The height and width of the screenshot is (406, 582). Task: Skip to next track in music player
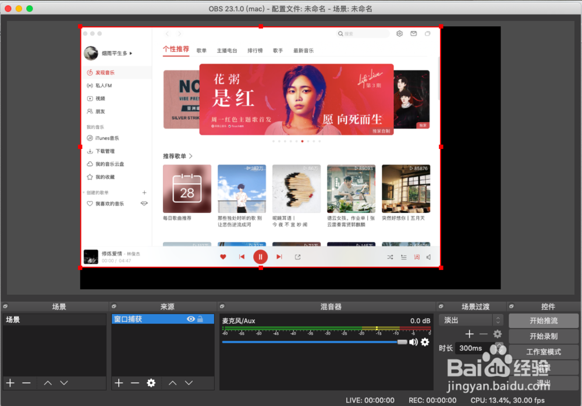279,257
